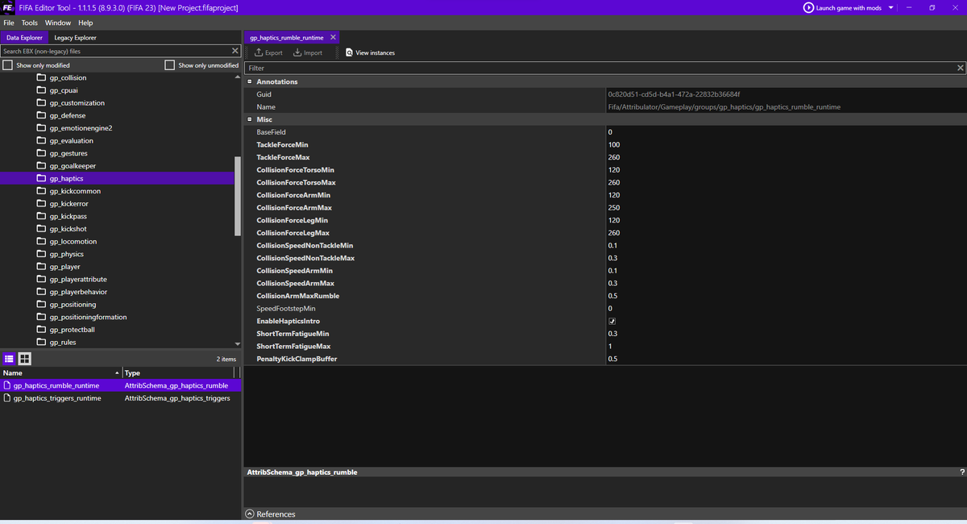The image size is (967, 524).
Task: Select the gp_evaluation folder
Action: point(71,140)
